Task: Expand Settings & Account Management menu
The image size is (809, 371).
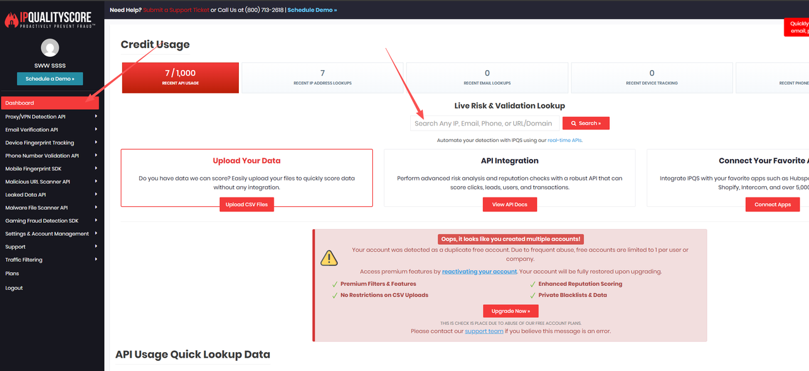Action: (51, 234)
